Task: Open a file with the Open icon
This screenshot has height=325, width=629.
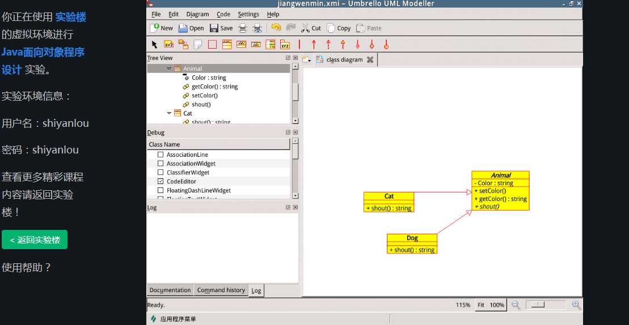Action: tap(183, 28)
